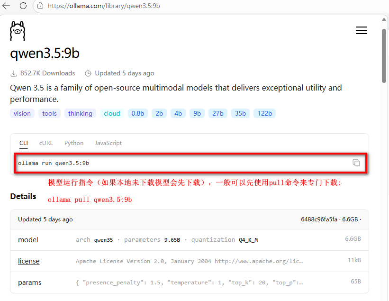Click the scrollbar up arrow
Image resolution: width=389 pixels, height=301 pixels.
(x=384, y=20)
